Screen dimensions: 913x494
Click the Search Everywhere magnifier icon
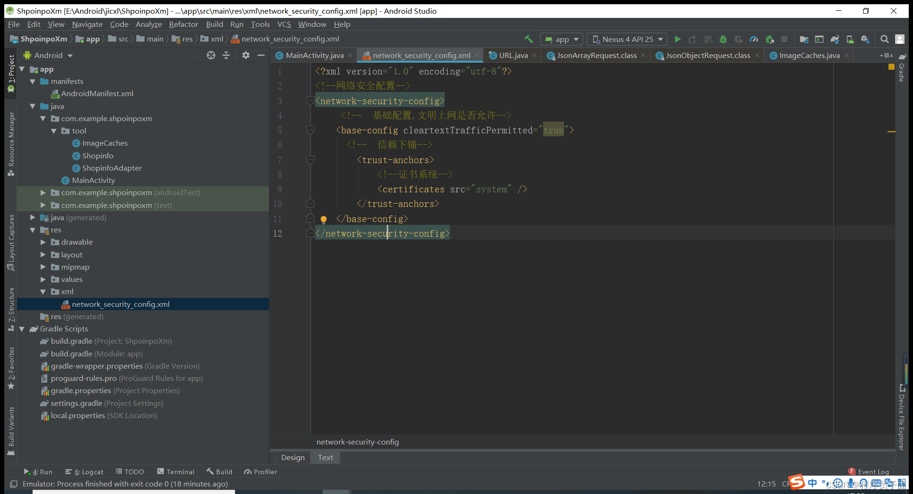pos(885,39)
